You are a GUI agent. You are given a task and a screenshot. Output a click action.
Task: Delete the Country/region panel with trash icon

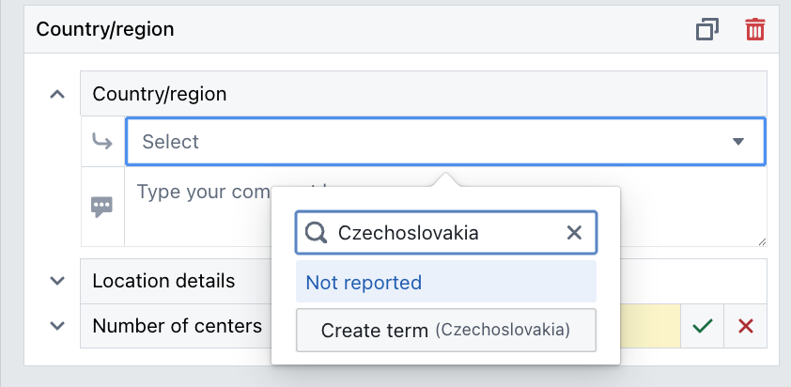754,29
